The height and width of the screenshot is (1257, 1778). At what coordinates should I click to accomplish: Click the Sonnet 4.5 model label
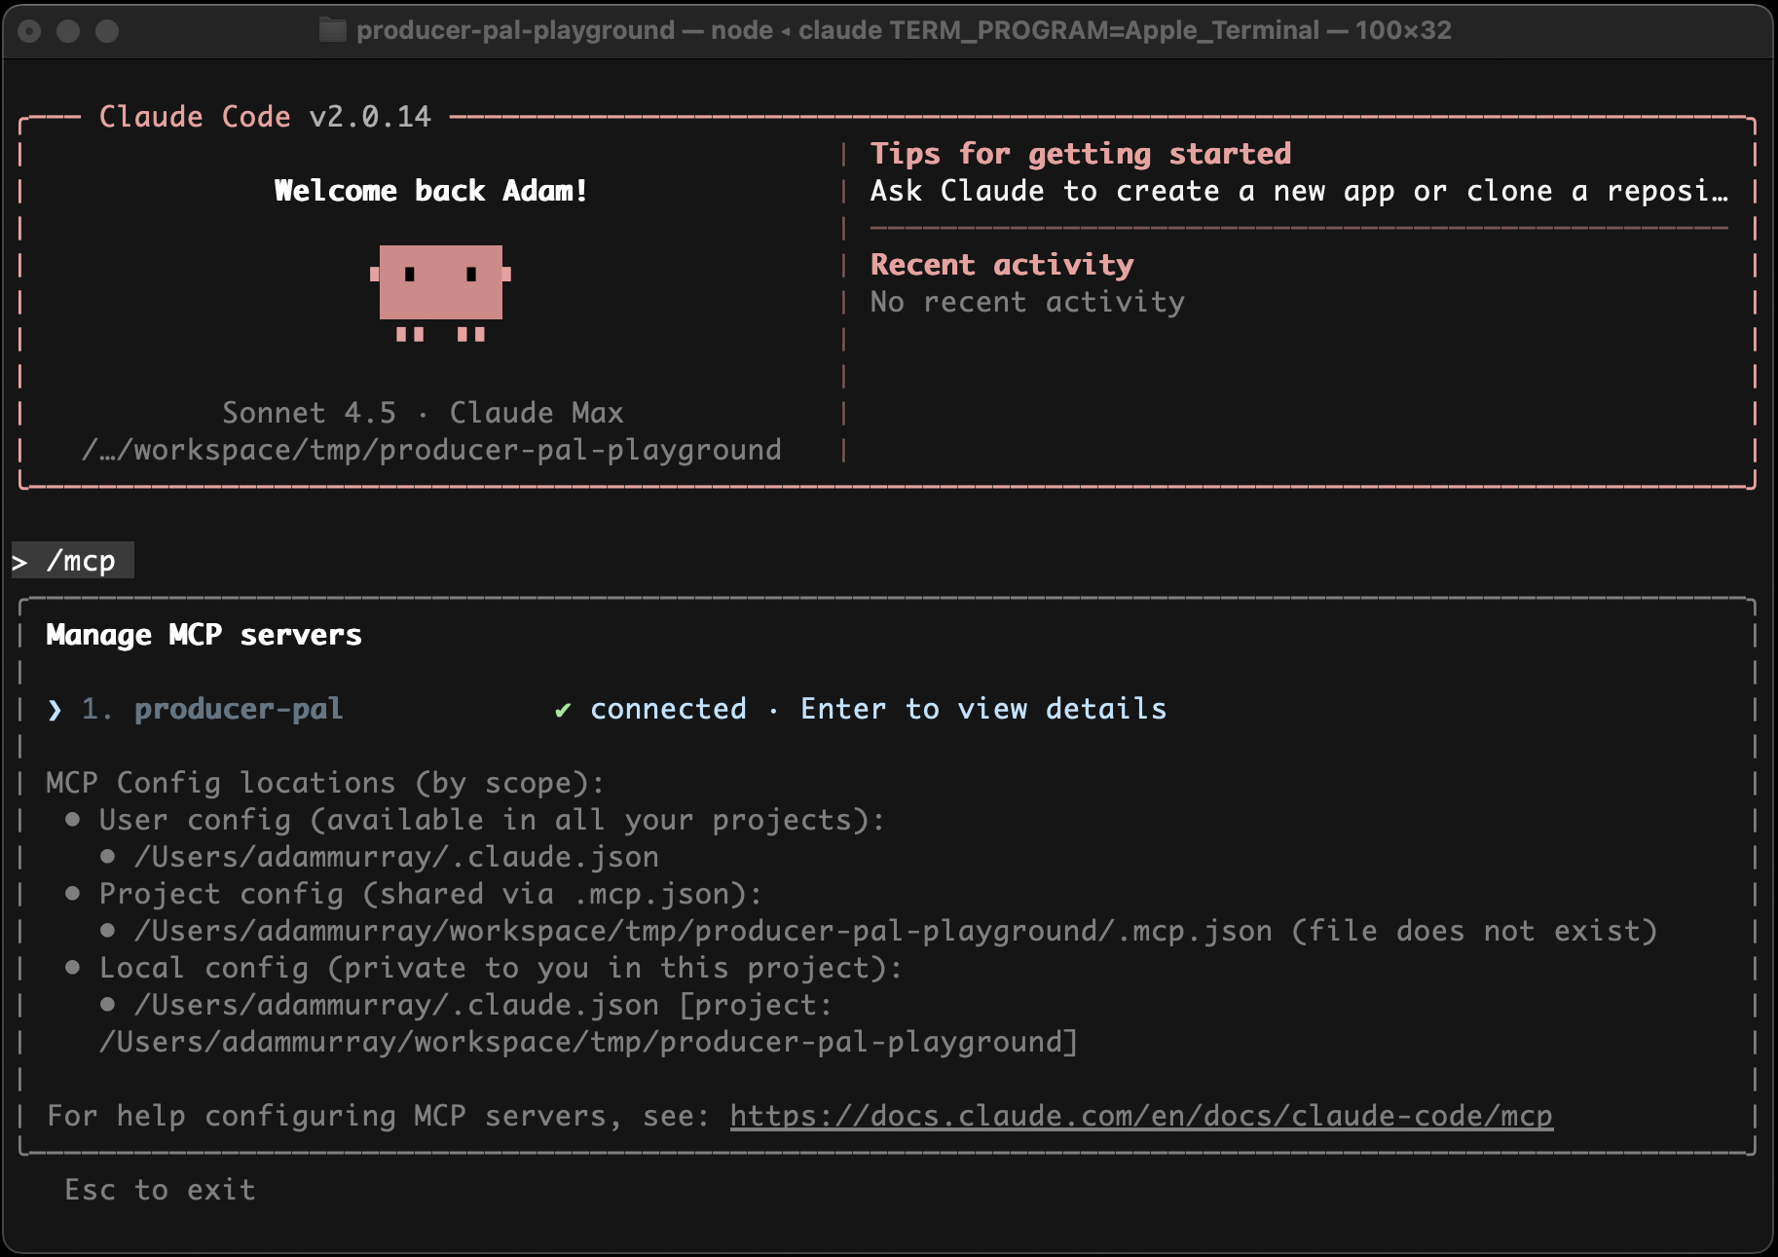309,412
